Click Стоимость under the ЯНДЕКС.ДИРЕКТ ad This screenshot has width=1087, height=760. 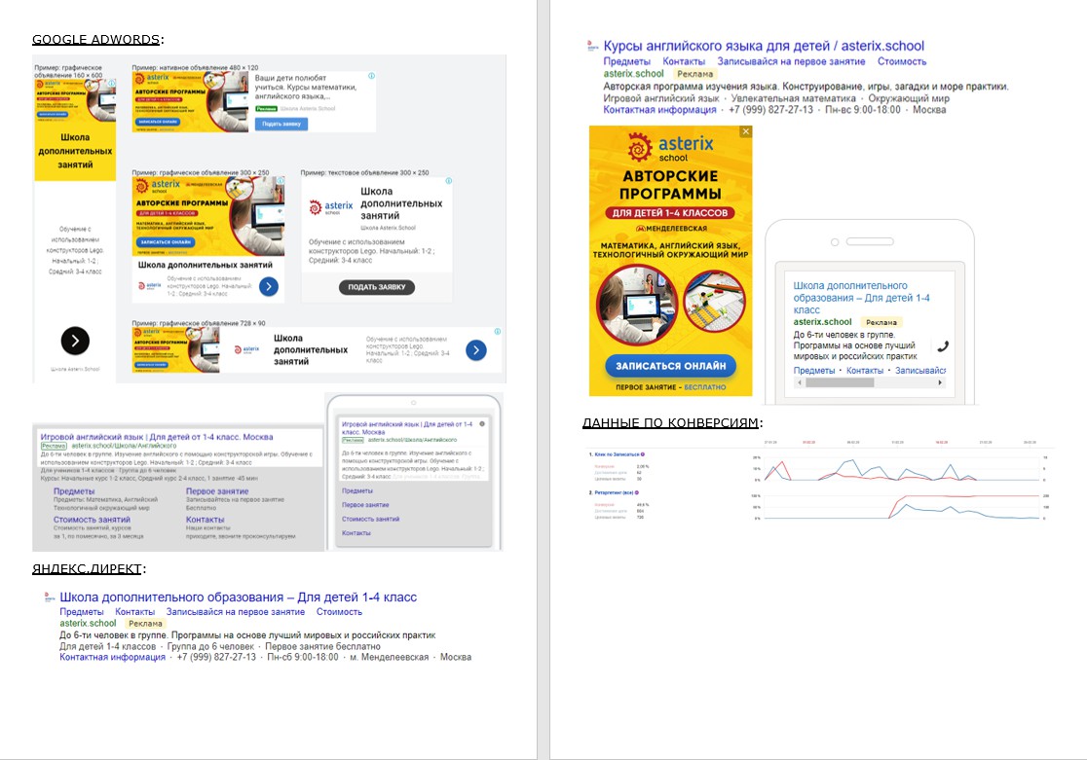[x=339, y=612]
